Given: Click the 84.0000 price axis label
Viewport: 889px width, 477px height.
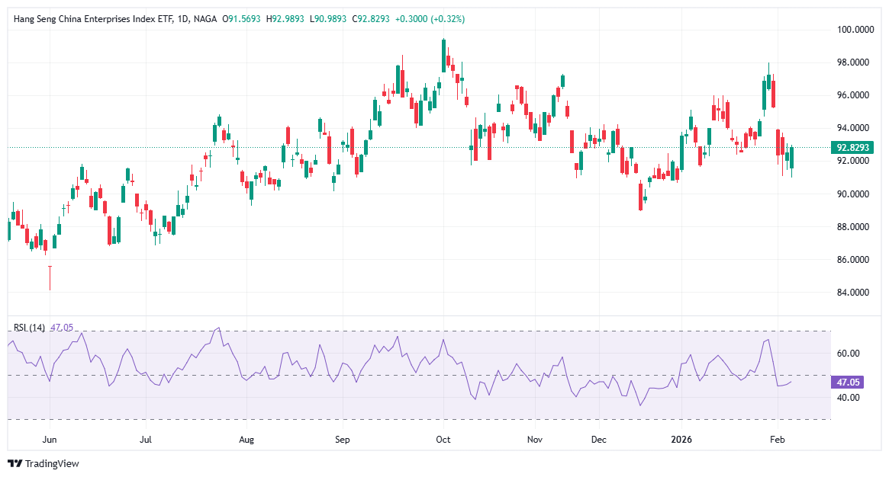Looking at the screenshot, I should pyautogui.click(x=854, y=293).
